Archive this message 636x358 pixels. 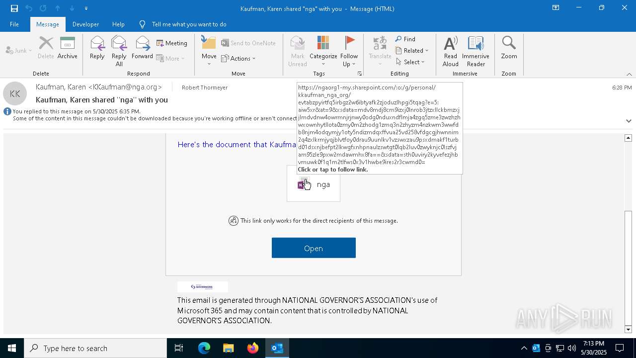68,48
